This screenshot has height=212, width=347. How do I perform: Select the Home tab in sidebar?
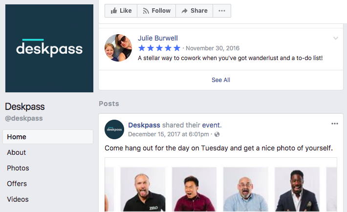click(48, 137)
